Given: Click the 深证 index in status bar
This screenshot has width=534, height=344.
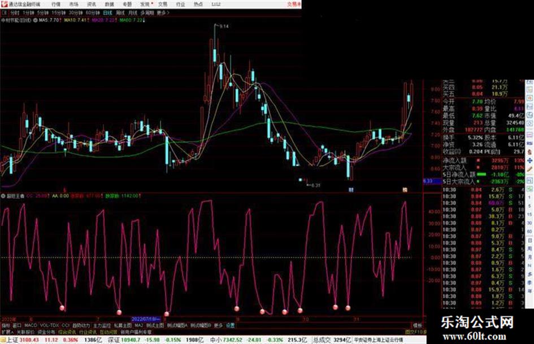Looking at the screenshot, I should coord(114,339).
